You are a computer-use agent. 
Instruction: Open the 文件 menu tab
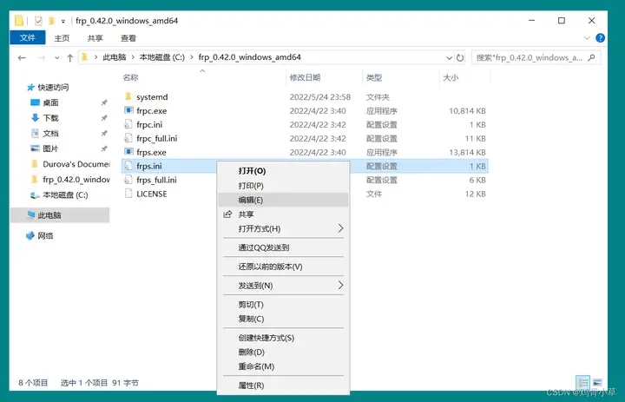pyautogui.click(x=28, y=38)
